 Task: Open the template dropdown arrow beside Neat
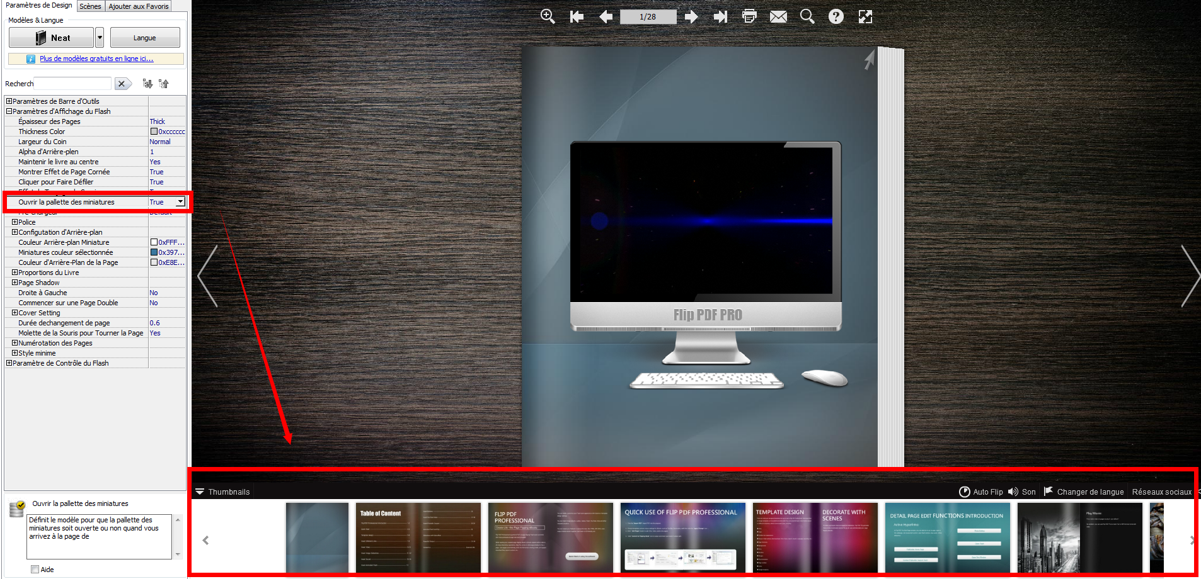[x=100, y=38]
